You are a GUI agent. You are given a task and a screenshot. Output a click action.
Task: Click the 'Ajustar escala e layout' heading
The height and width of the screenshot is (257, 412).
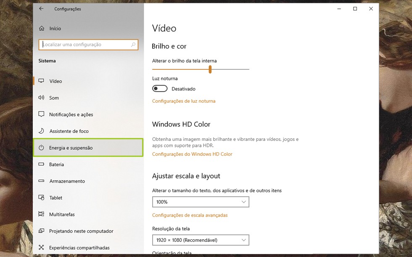pyautogui.click(x=186, y=176)
